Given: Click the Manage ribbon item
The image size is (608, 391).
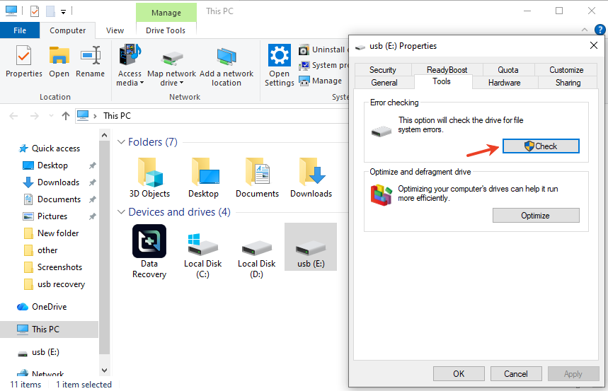Looking at the screenshot, I should (x=321, y=81).
